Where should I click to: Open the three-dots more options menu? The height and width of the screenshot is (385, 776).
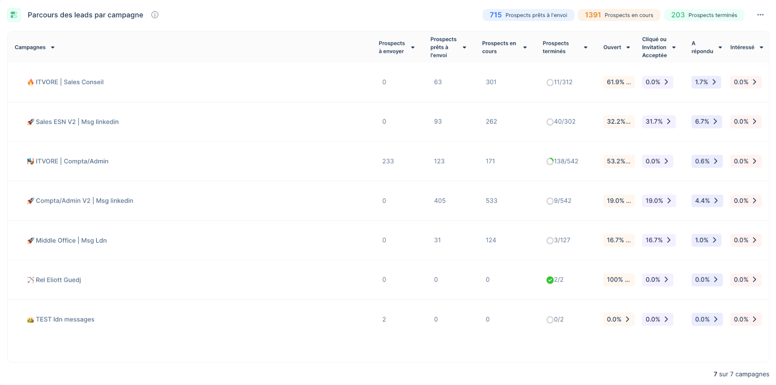tap(760, 15)
